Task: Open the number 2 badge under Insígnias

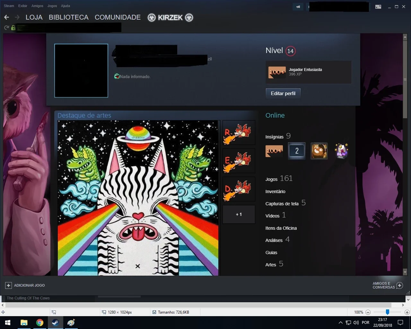Action: (297, 151)
